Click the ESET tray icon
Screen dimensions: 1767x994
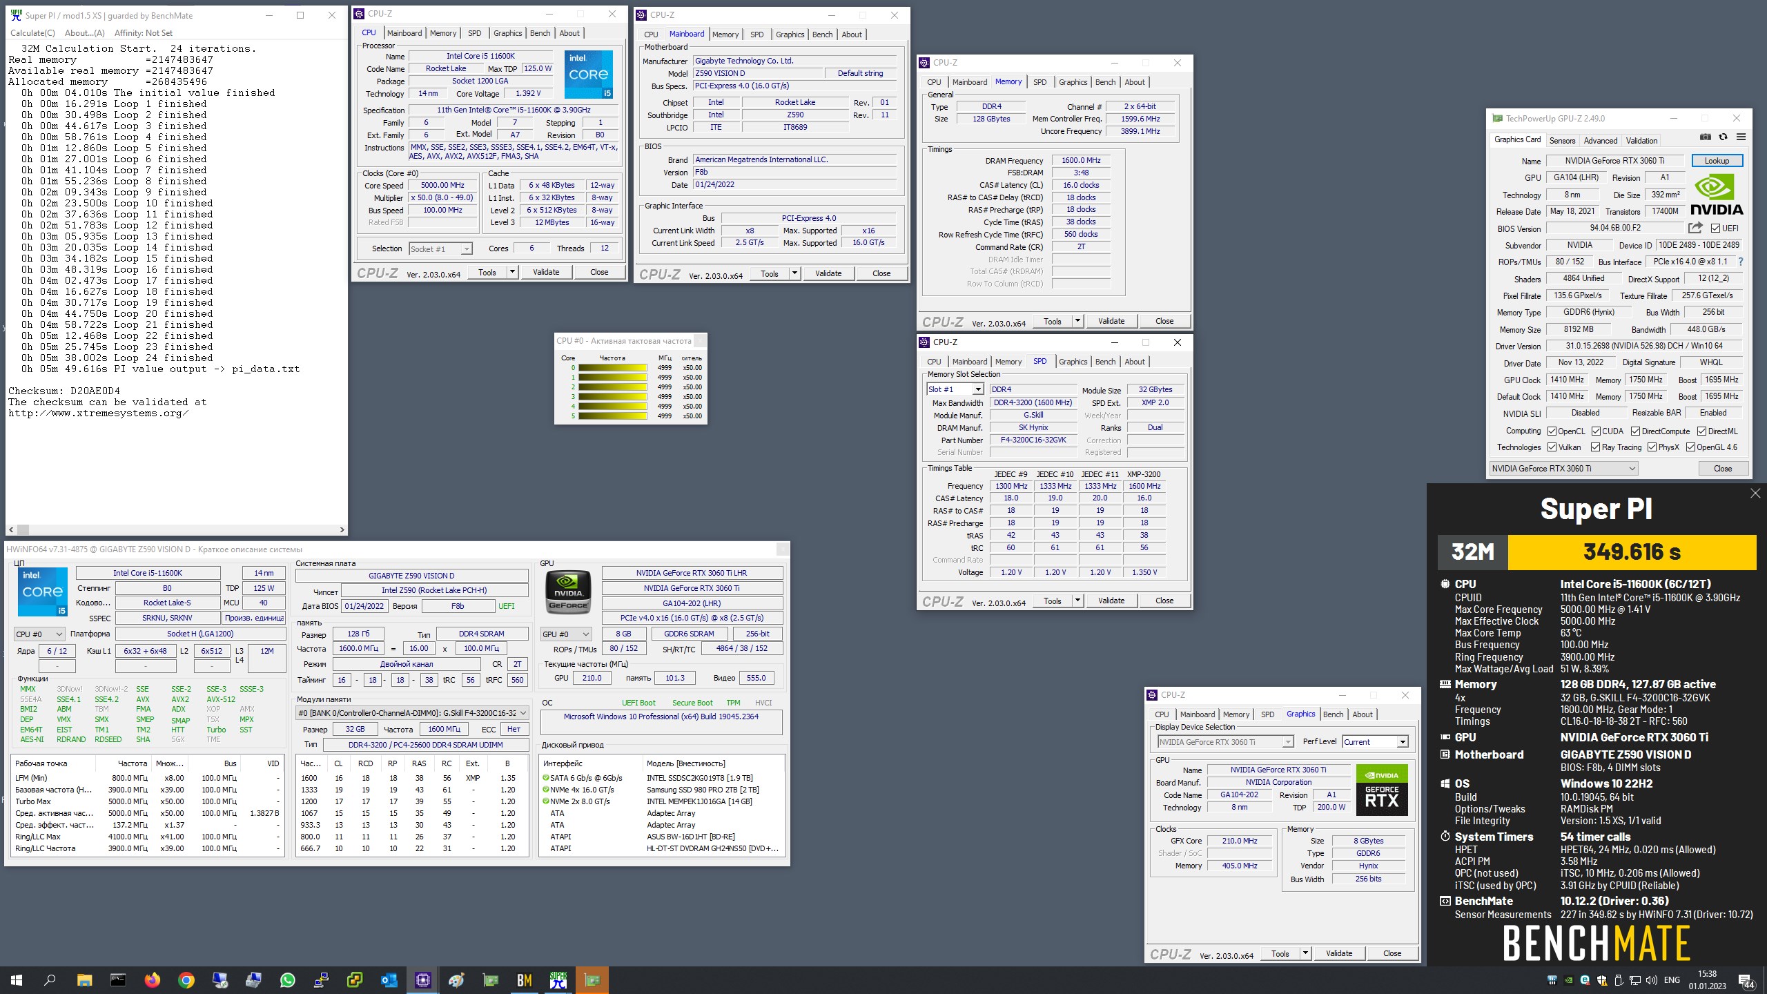1585,980
